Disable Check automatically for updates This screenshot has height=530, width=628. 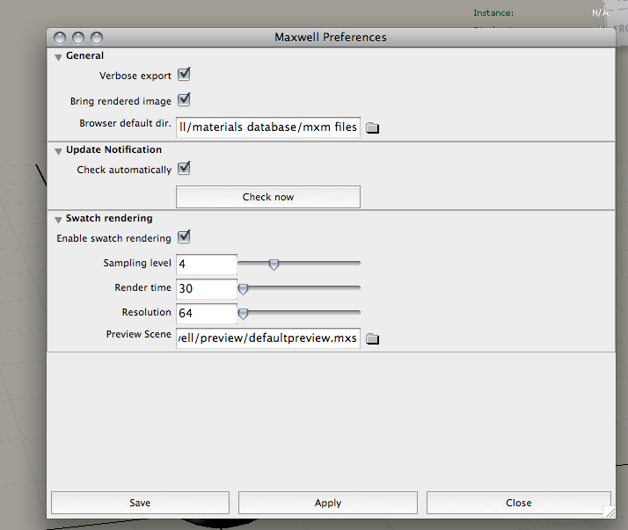point(184,168)
